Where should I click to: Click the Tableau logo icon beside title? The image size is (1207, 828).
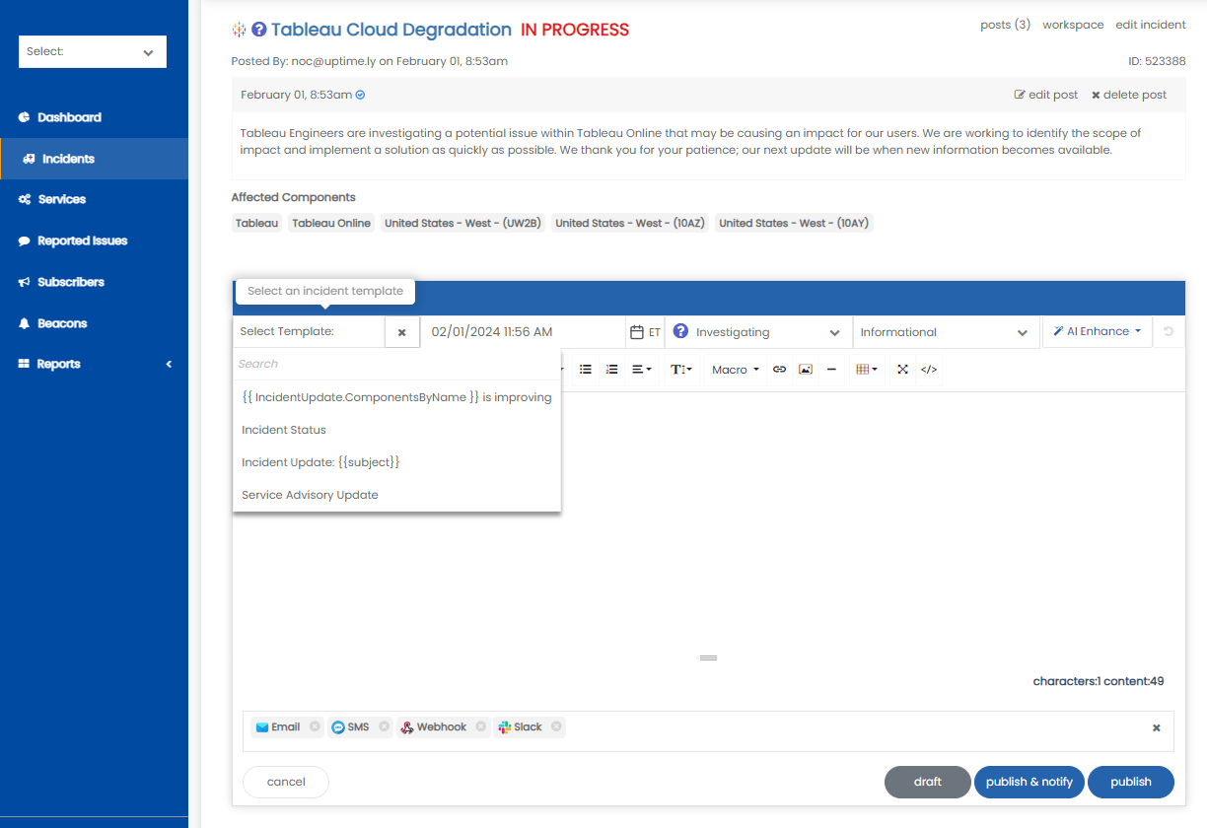(x=239, y=30)
